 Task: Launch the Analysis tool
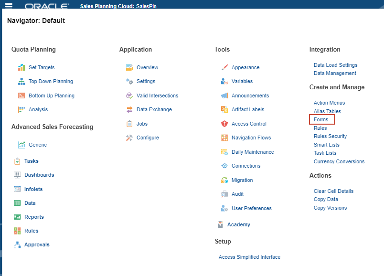(x=37, y=109)
